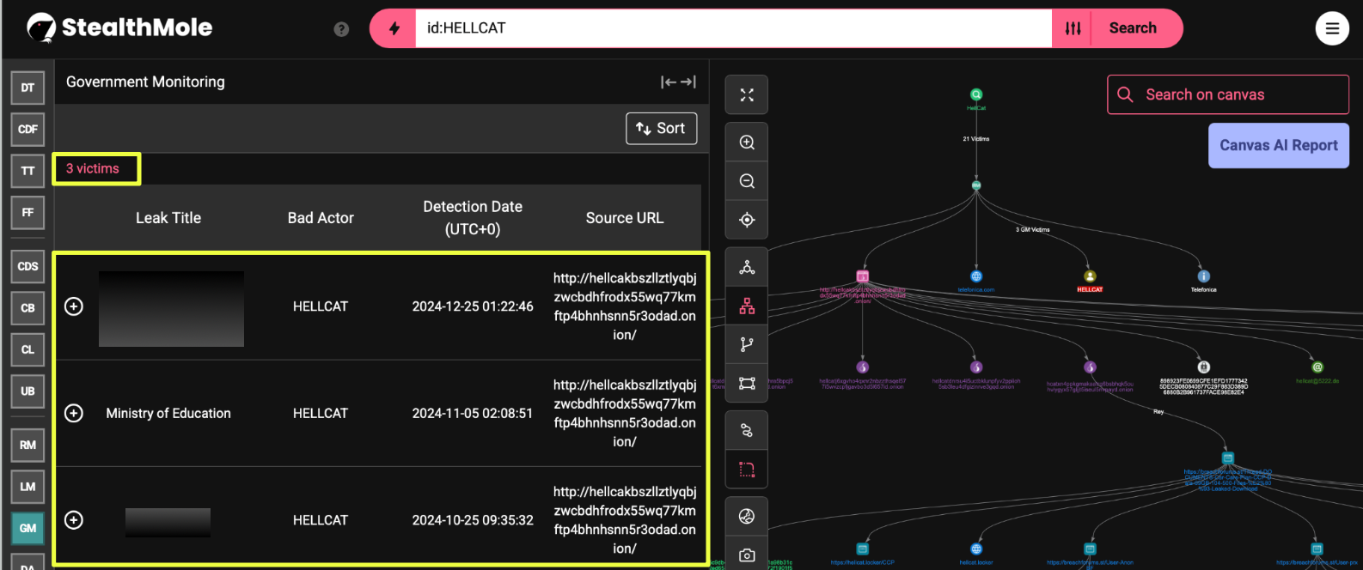Capture canvas with the camera icon
This screenshot has height=570, width=1363.
[x=747, y=555]
